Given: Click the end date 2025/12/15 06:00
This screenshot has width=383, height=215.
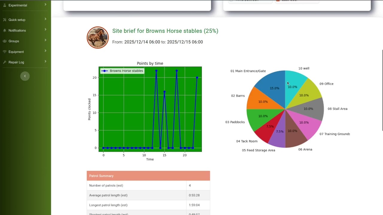Looking at the screenshot, I should (x=185, y=42).
